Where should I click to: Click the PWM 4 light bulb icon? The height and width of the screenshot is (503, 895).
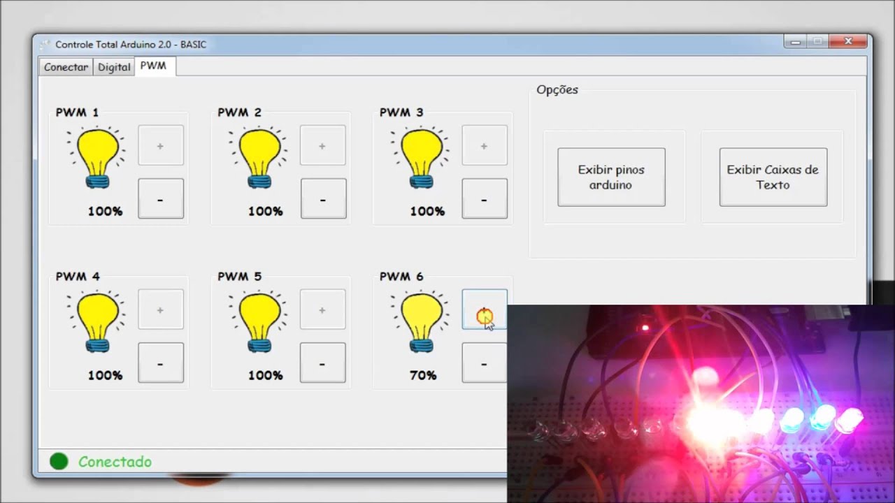[96, 322]
